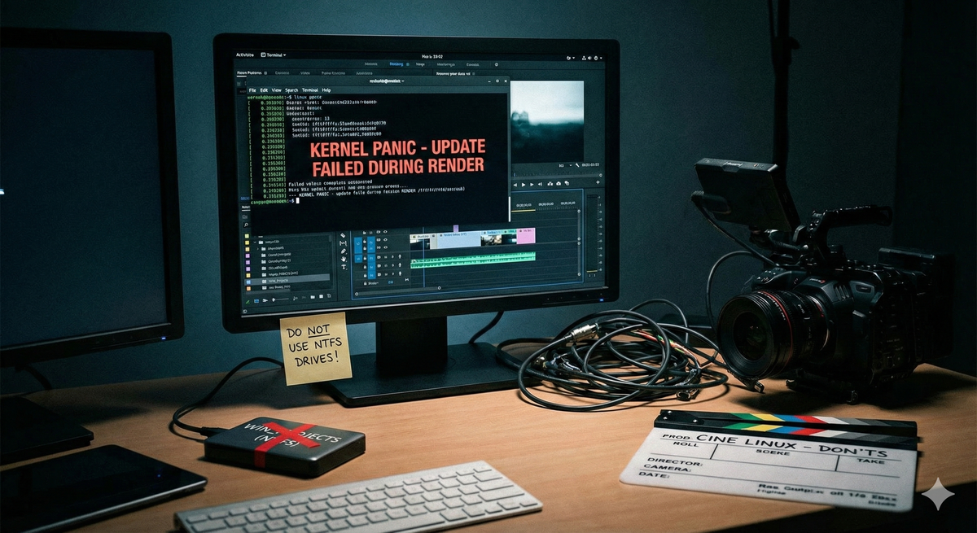
Task: Switch Project panel to list view
Action: point(256,300)
